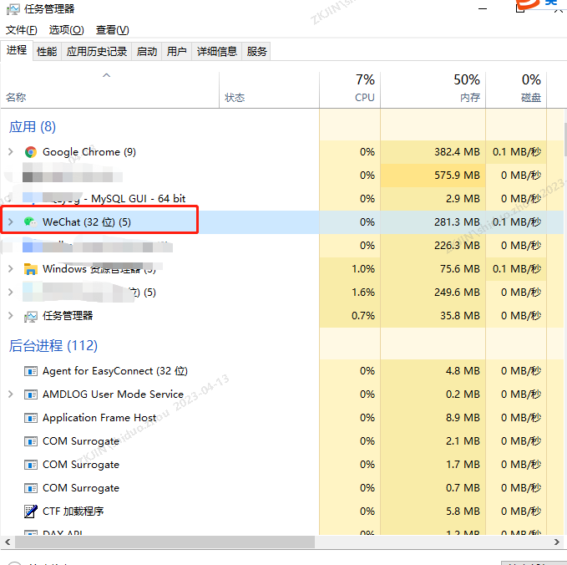
Task: Click the Application Frame Host icon
Action: 31,418
